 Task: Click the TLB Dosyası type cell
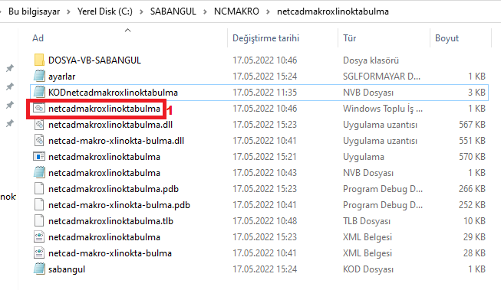click(367, 221)
